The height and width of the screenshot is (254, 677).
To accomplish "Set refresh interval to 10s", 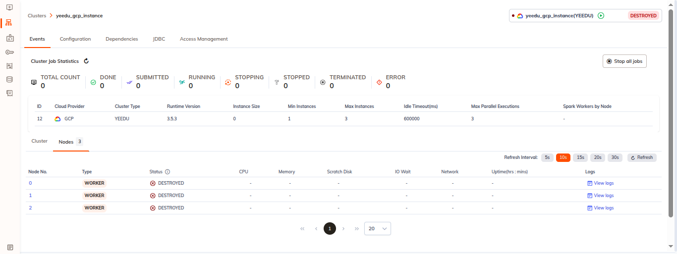I will (563, 157).
